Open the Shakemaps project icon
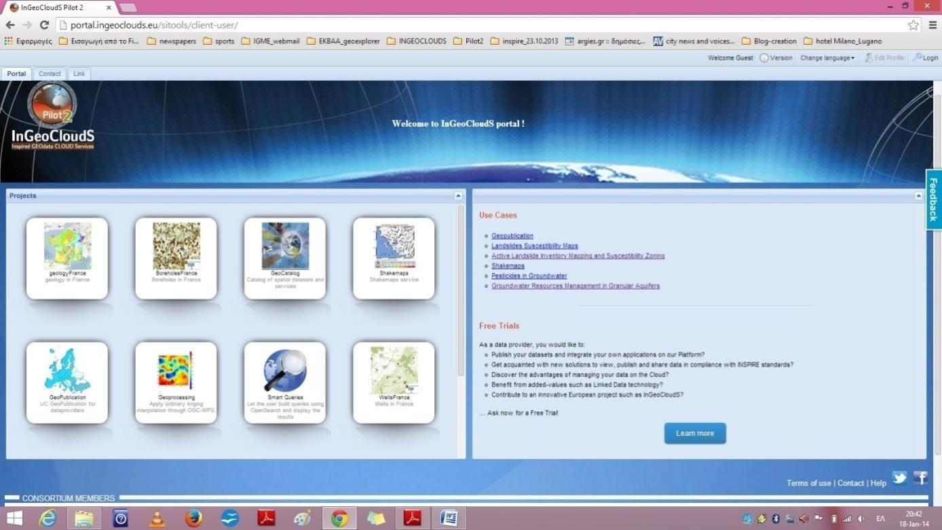This screenshot has height=530, width=942. pos(394,246)
